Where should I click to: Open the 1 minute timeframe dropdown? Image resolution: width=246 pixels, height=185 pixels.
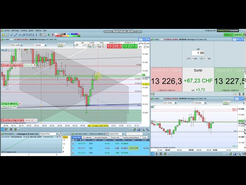pyautogui.click(x=40, y=45)
